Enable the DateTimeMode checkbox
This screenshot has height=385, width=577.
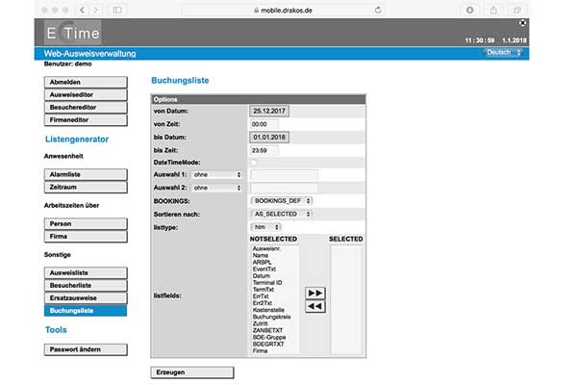(x=253, y=163)
